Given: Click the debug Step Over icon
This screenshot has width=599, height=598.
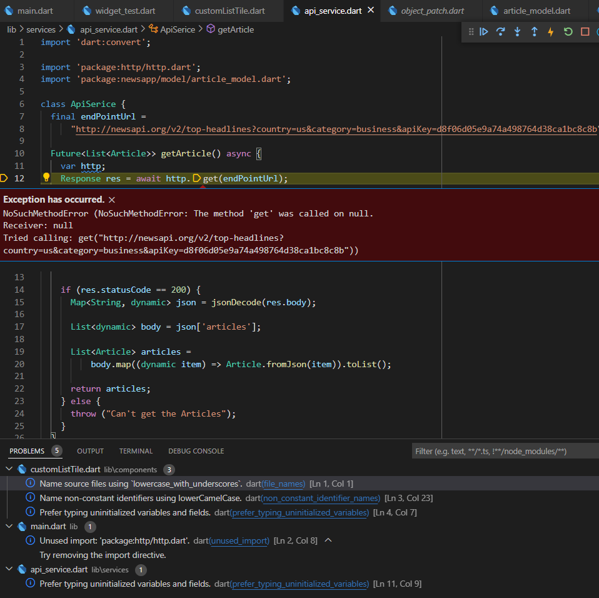Looking at the screenshot, I should tap(500, 32).
